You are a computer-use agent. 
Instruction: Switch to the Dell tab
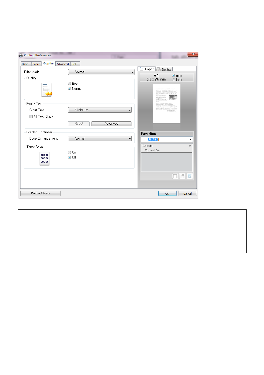tap(75, 64)
